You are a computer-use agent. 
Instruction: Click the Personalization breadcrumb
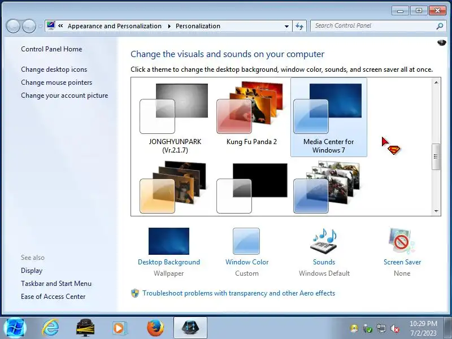(x=198, y=26)
